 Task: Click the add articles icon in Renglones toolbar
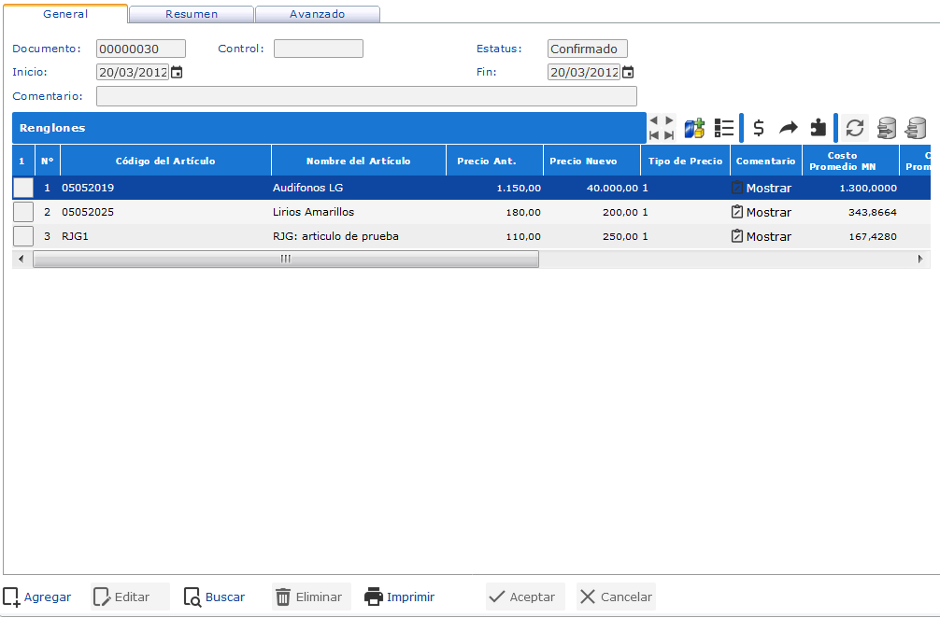[x=693, y=128]
